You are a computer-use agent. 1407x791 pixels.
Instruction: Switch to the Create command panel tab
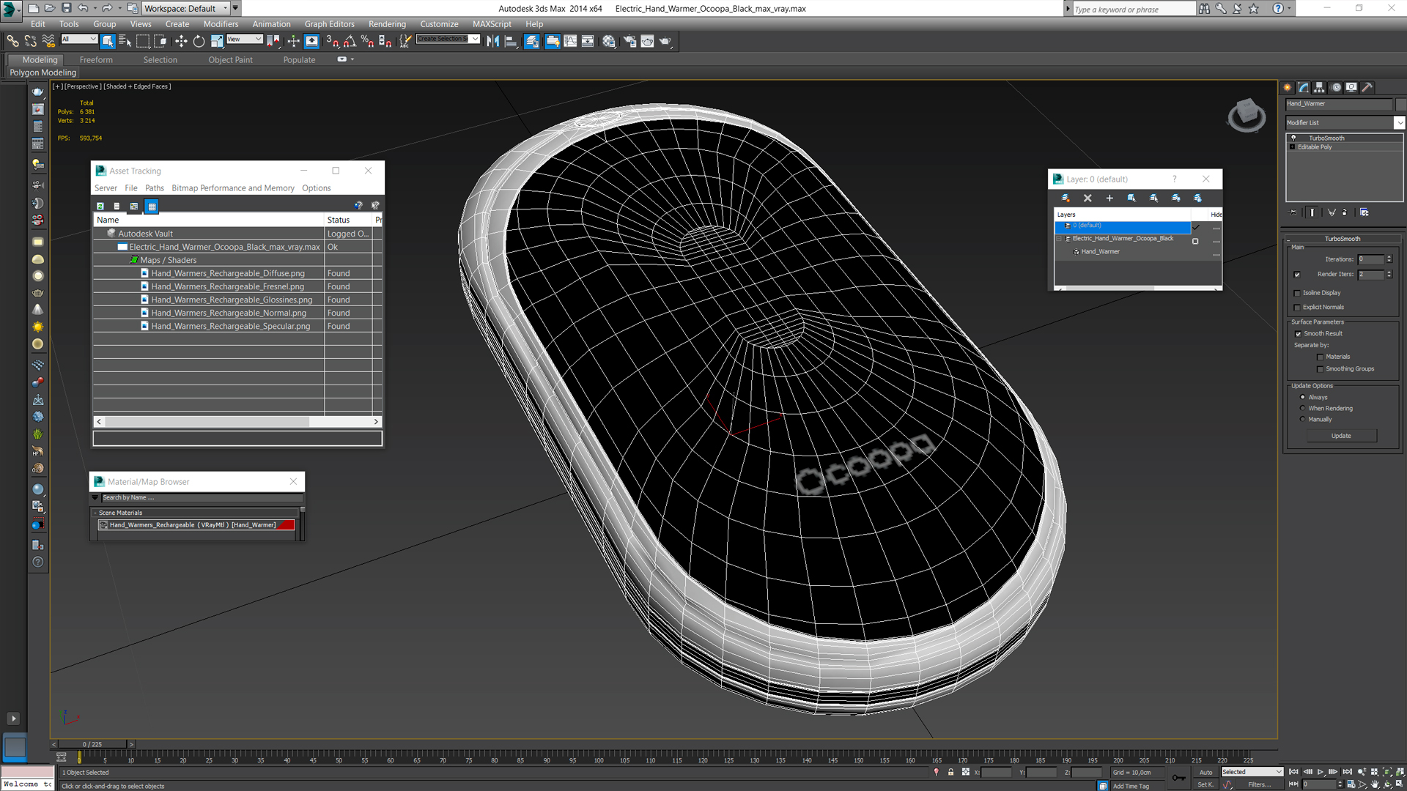(1288, 87)
